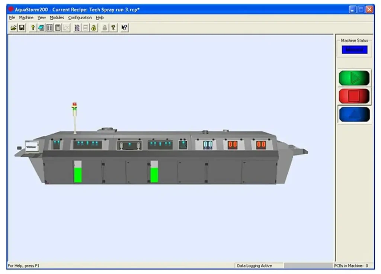Viewport: 381px width, 274px height.
Task: Click the first orange heater module window
Action: (233, 145)
